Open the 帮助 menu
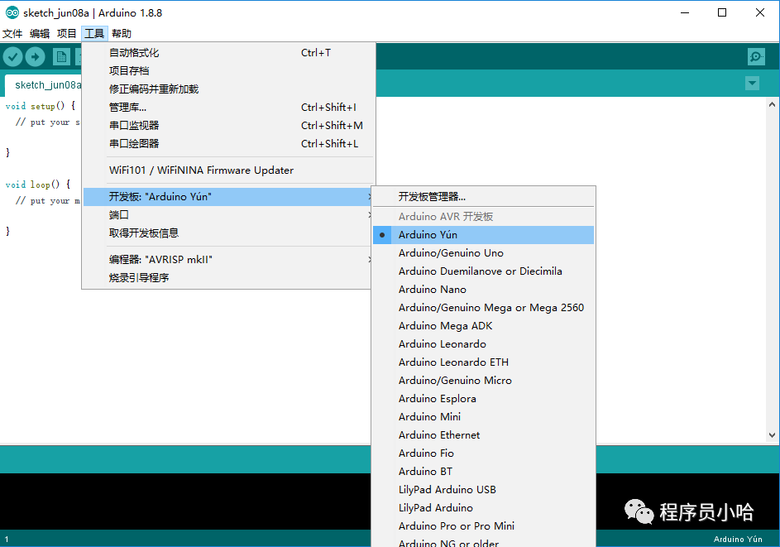Image resolution: width=780 pixels, height=547 pixels. tap(122, 34)
